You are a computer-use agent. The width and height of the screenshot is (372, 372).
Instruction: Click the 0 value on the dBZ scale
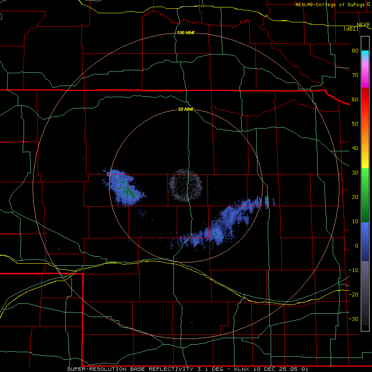coord(357,246)
